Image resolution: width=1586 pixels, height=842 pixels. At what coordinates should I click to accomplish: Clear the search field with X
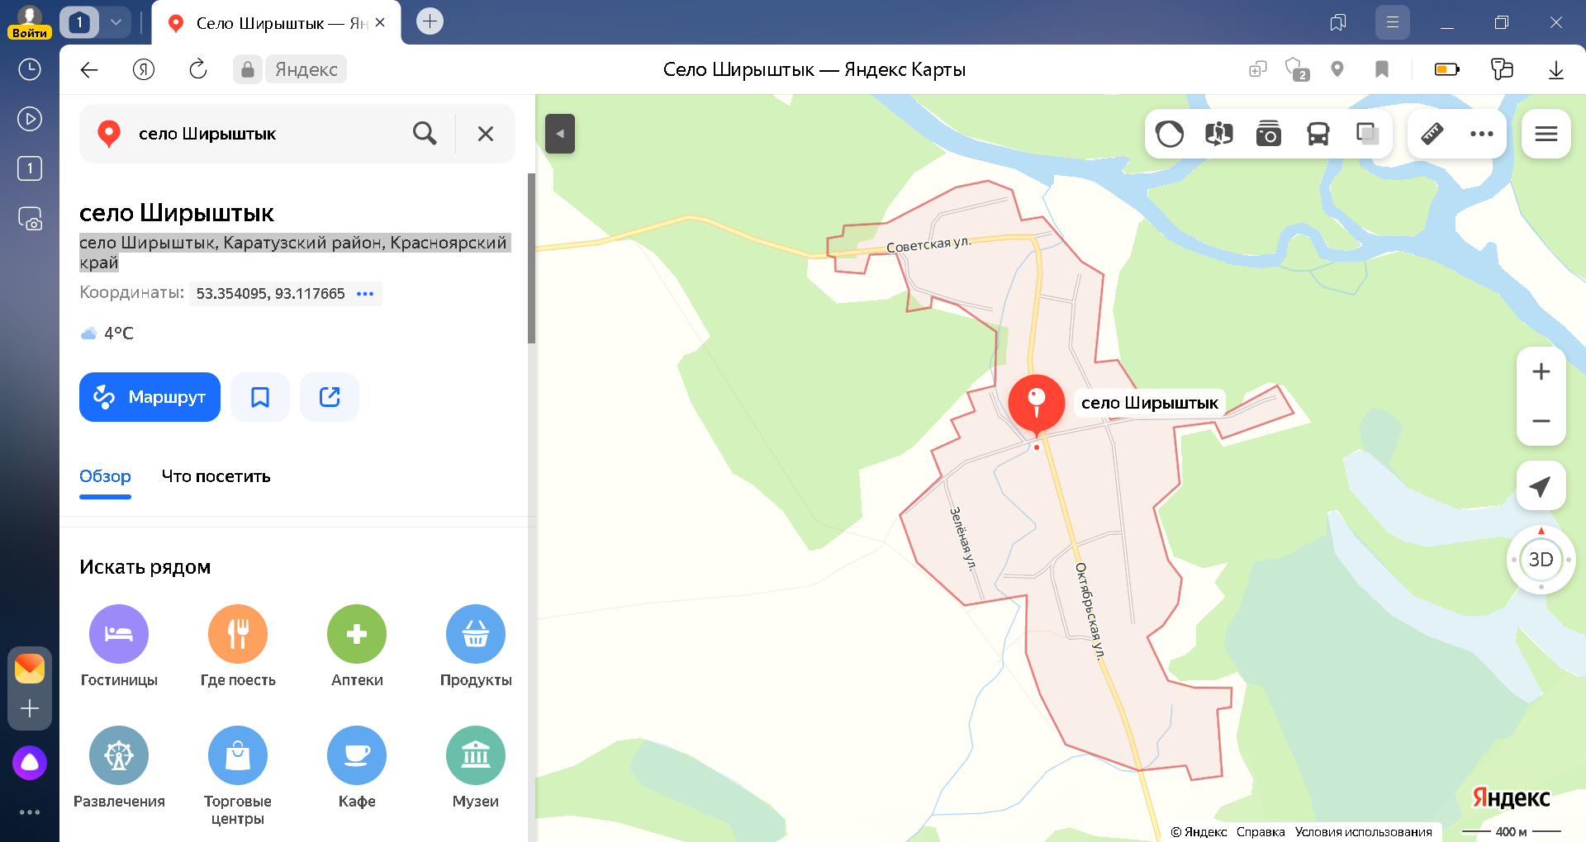point(486,134)
